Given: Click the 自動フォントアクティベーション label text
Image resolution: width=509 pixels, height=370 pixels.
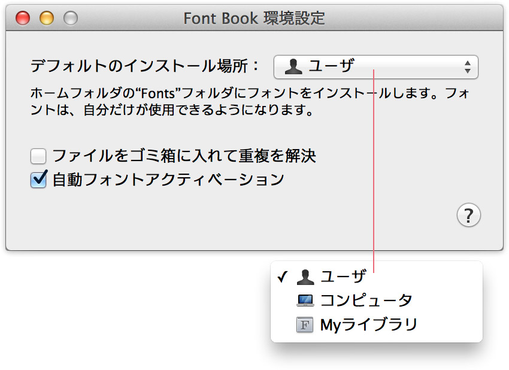Looking at the screenshot, I should pos(168,180).
